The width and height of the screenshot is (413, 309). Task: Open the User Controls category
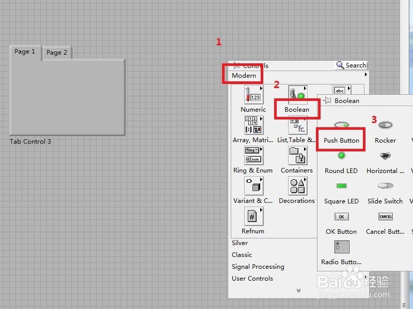click(252, 279)
